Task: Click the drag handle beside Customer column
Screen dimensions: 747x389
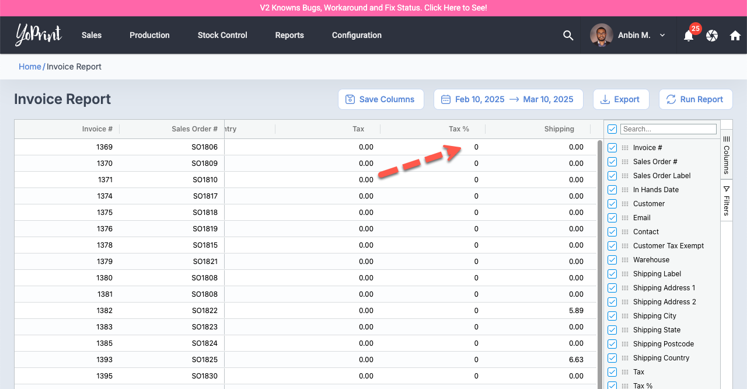Action: pos(625,204)
